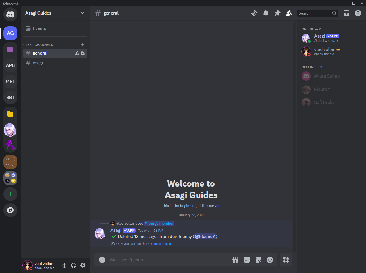Select the AG server icon

(10, 33)
